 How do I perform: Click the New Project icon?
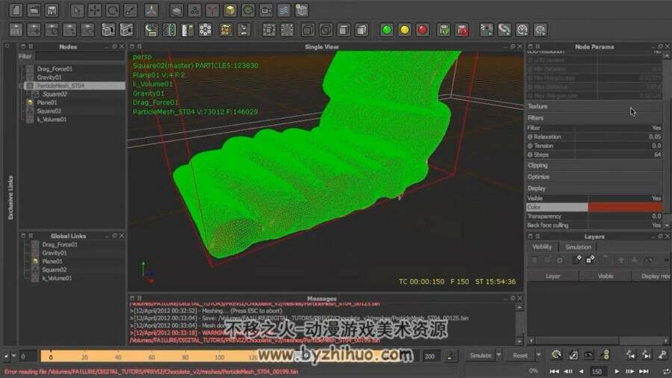click(x=16, y=10)
